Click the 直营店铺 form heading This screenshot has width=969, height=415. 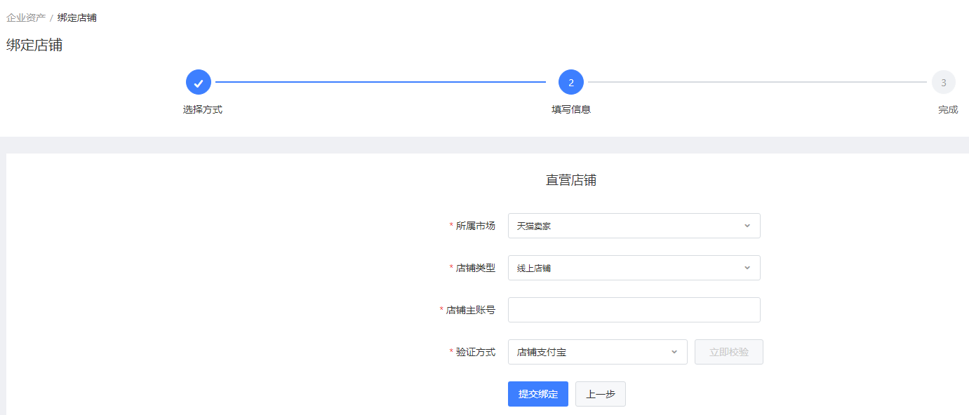[571, 180]
